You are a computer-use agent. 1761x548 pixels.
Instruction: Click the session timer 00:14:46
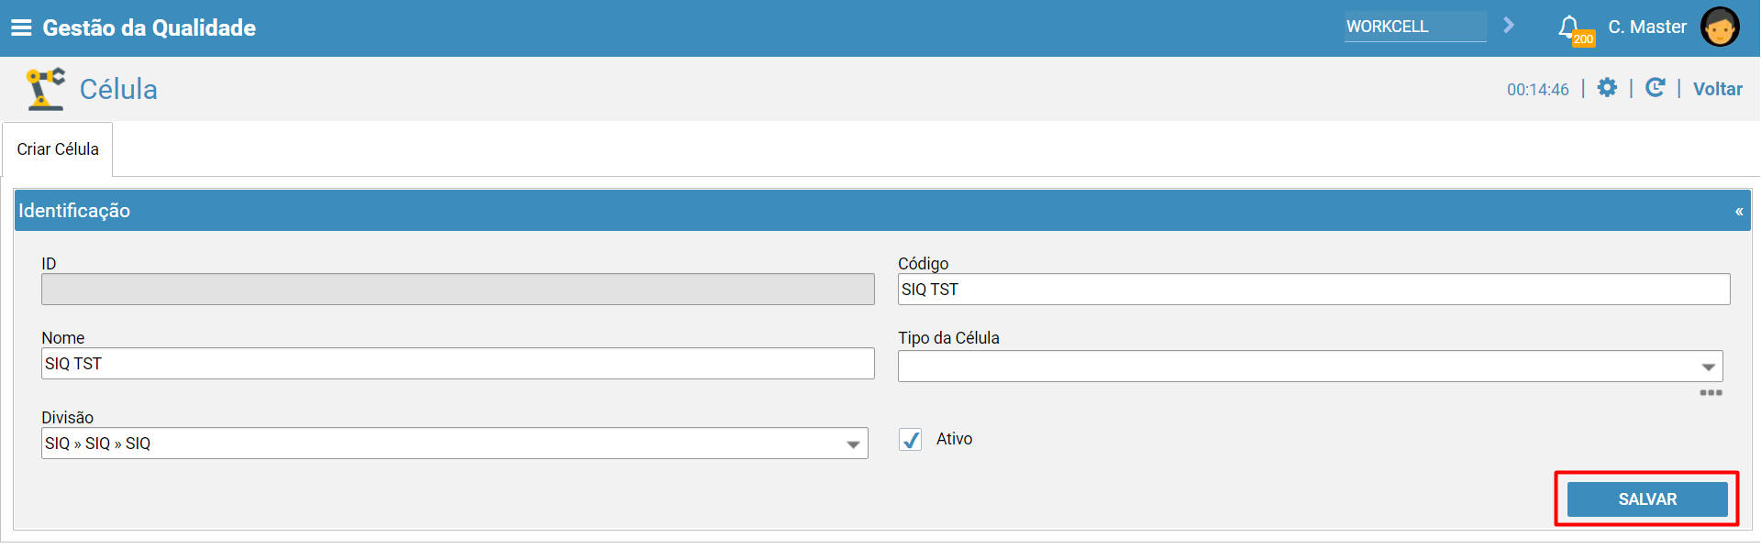1538,90
